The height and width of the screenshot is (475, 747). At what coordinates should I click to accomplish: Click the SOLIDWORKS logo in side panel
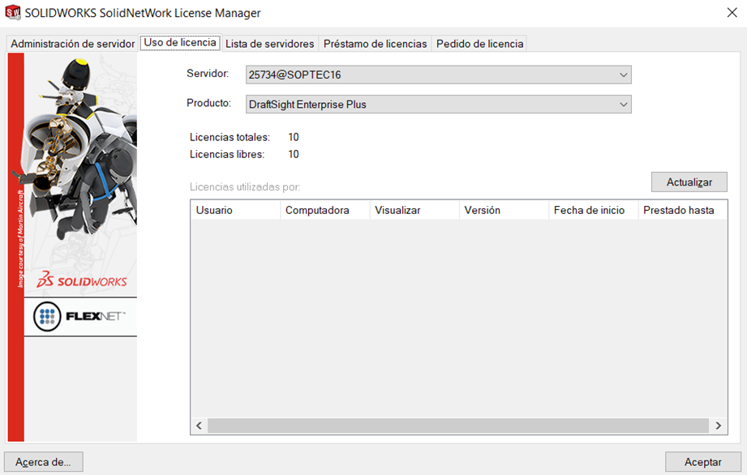(x=82, y=280)
